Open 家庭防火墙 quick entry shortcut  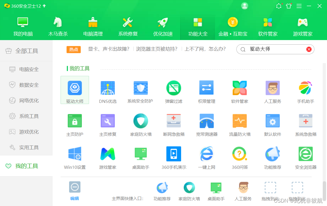click(189, 191)
